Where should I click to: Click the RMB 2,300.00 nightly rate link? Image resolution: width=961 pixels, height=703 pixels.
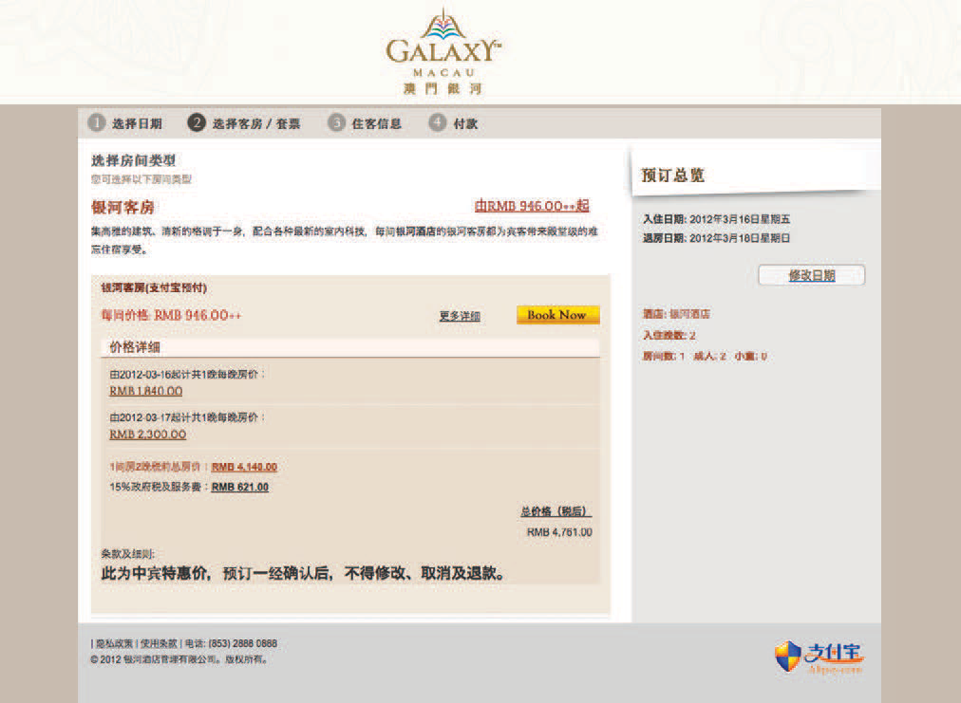pyautogui.click(x=147, y=435)
